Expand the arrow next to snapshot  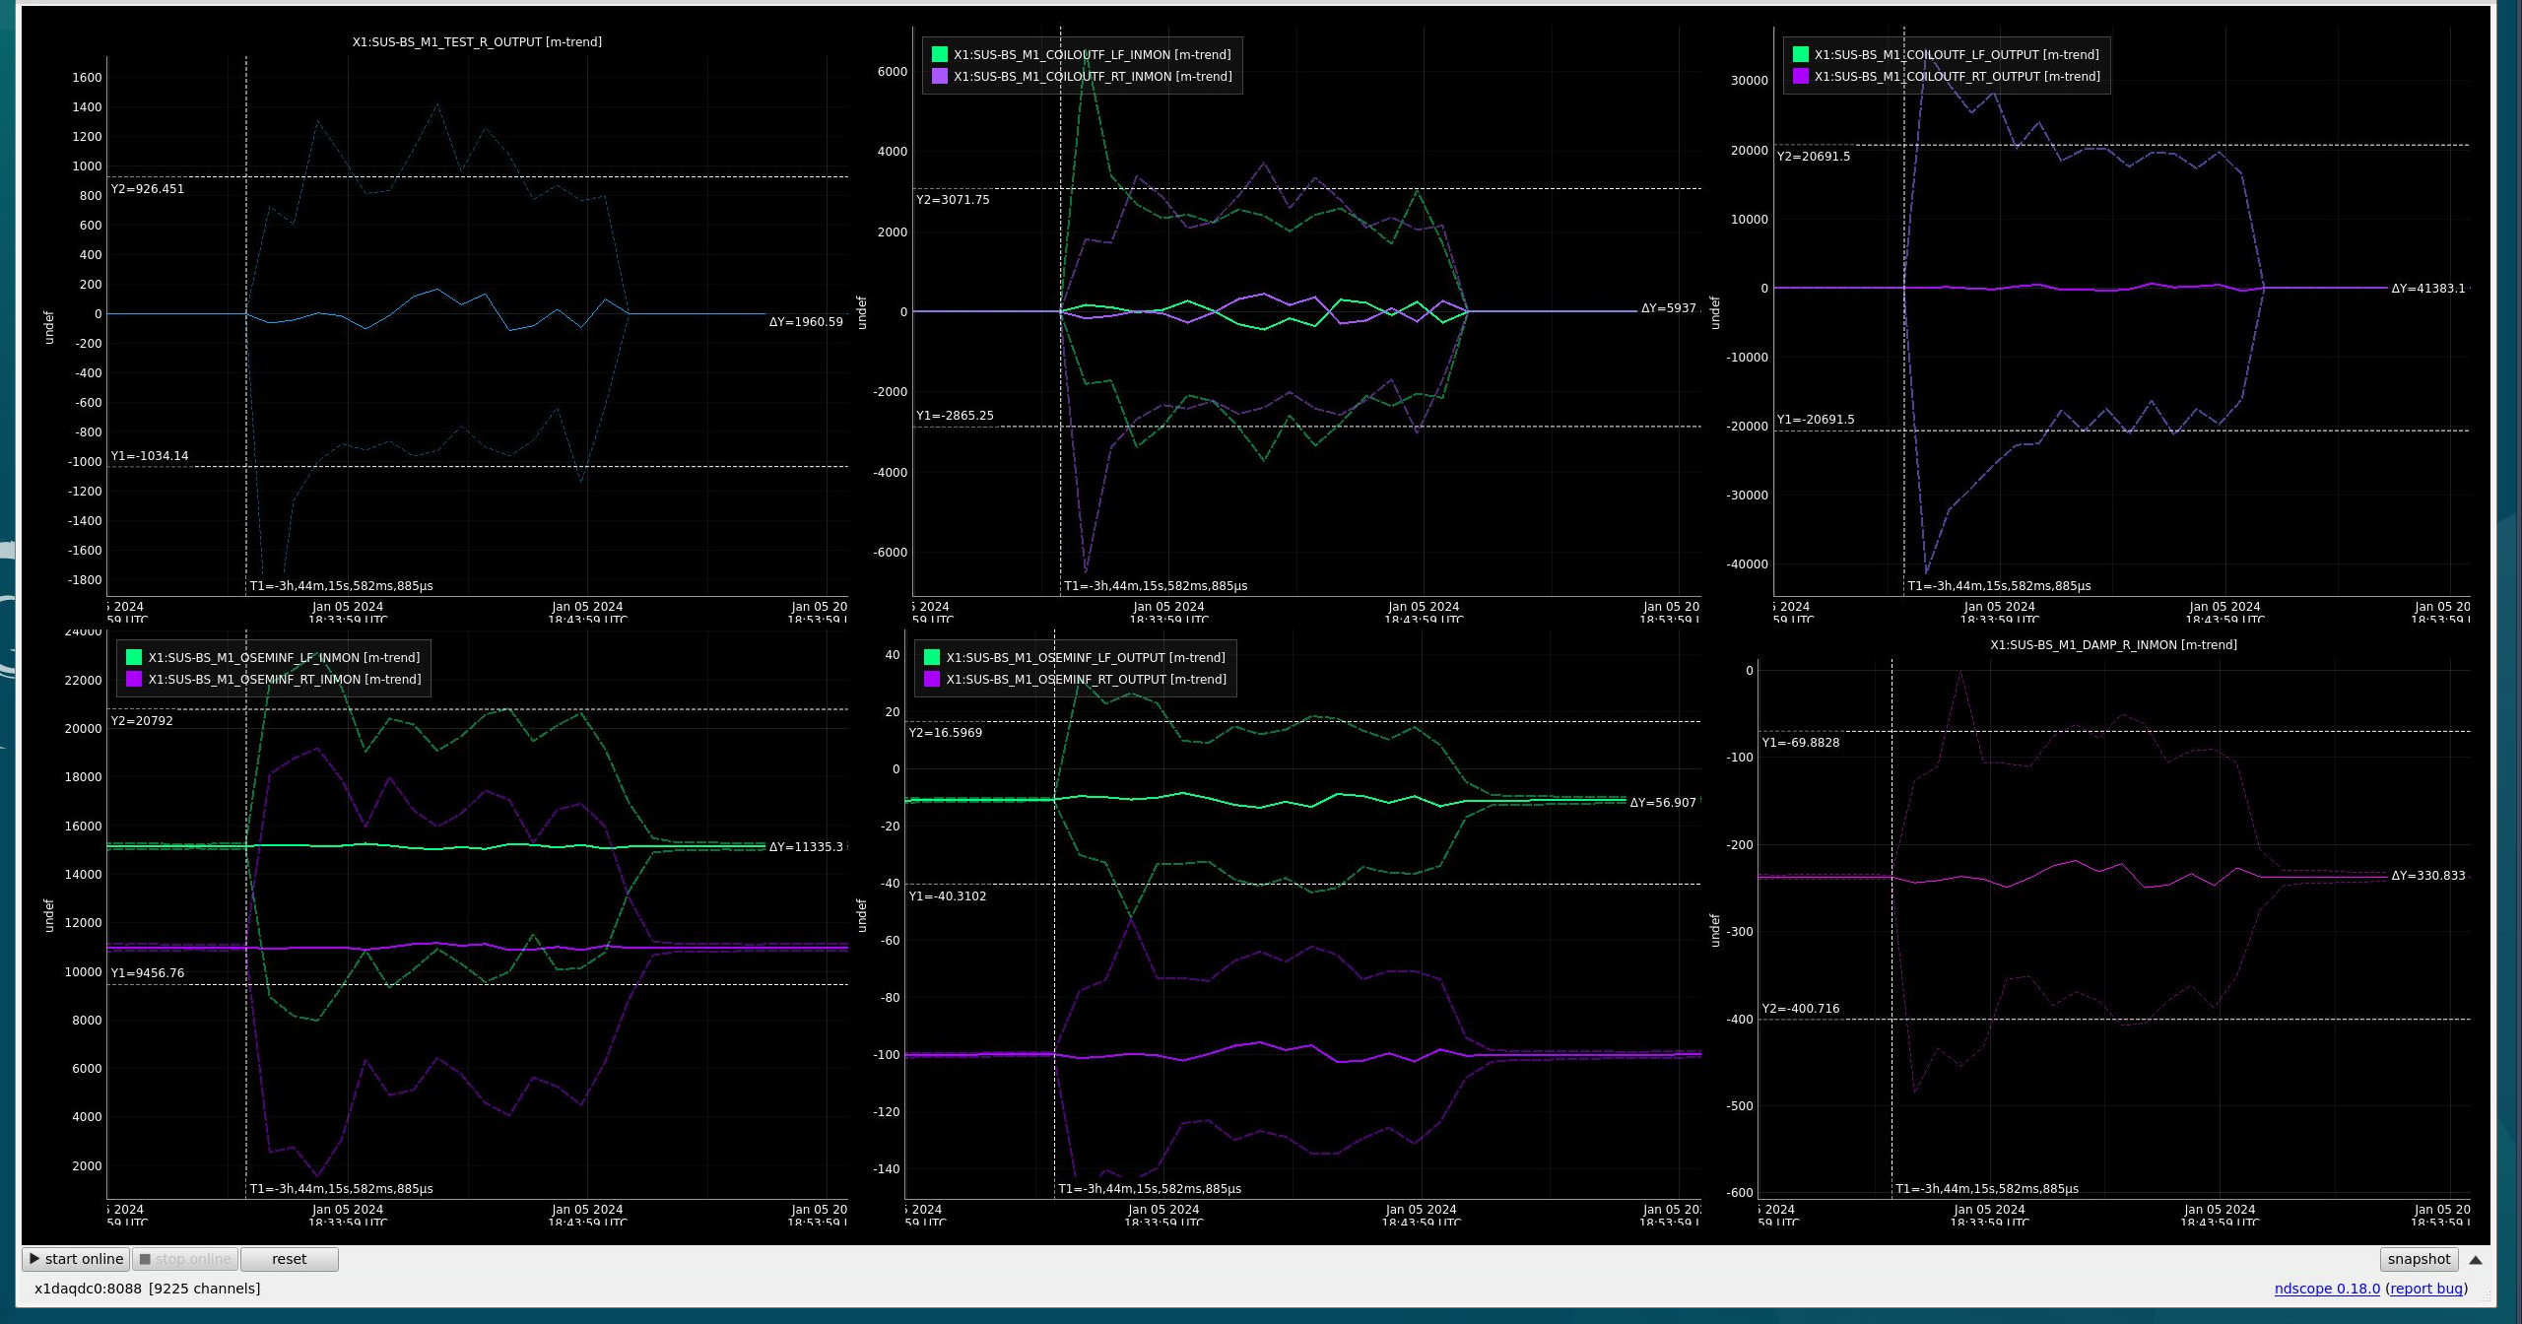(2475, 1260)
